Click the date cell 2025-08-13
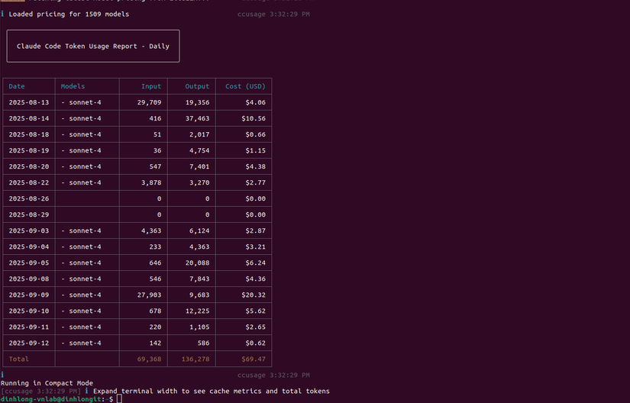630x403 pixels. click(29, 102)
